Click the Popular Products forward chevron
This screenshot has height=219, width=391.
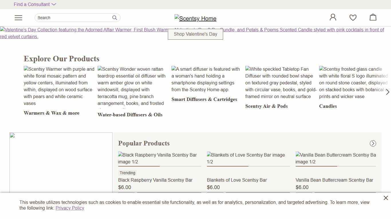373,143
